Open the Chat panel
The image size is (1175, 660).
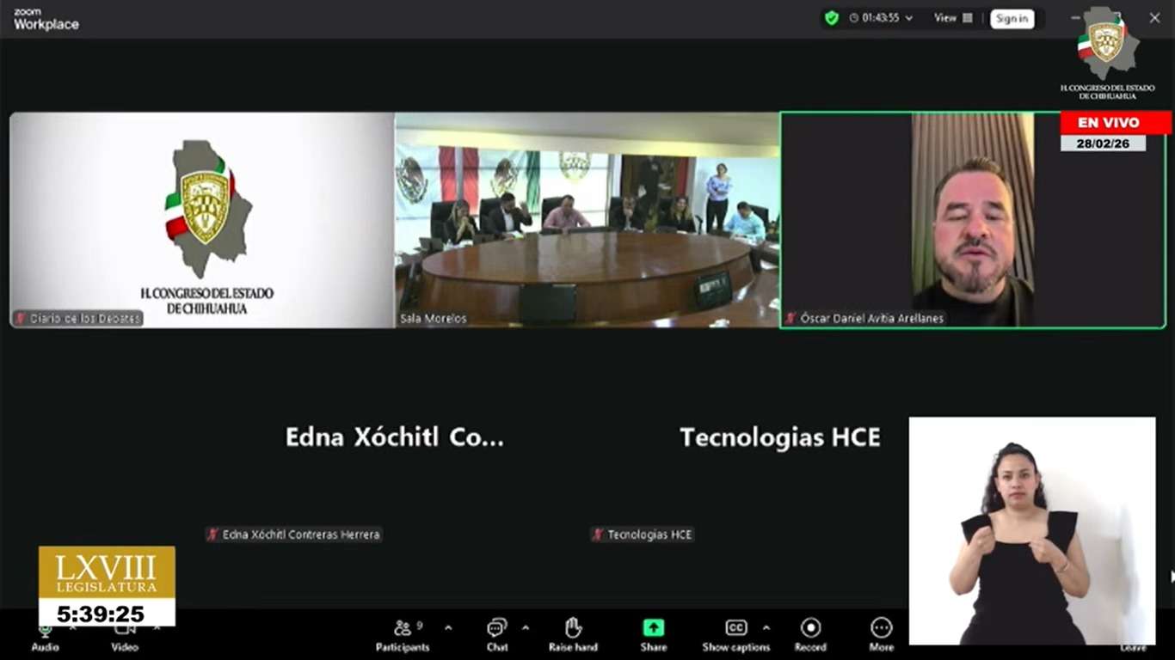(x=496, y=634)
